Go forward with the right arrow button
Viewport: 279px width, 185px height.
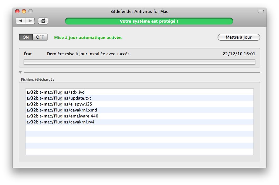coord(30,21)
